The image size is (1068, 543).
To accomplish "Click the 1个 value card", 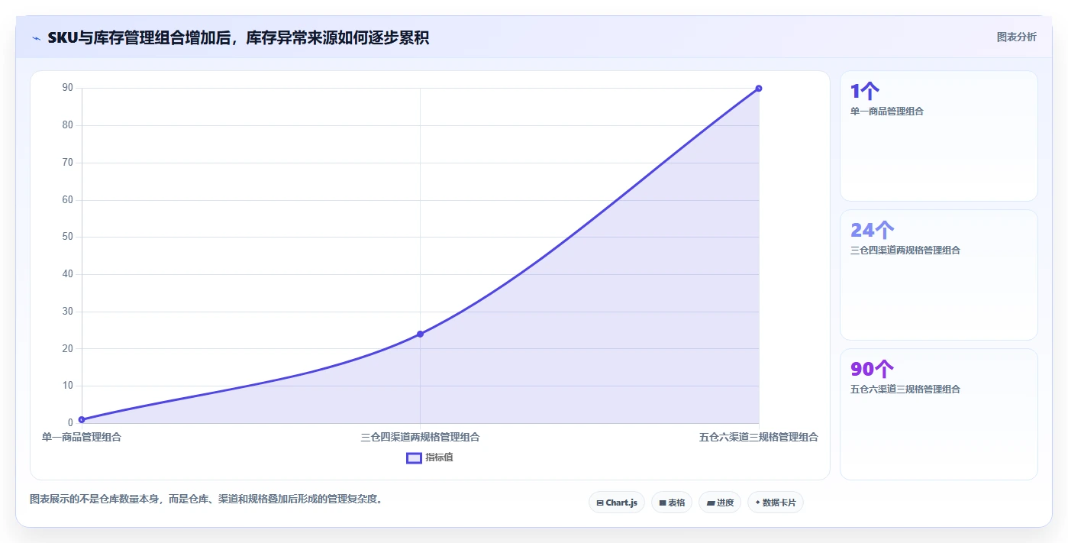I will pyautogui.click(x=939, y=136).
